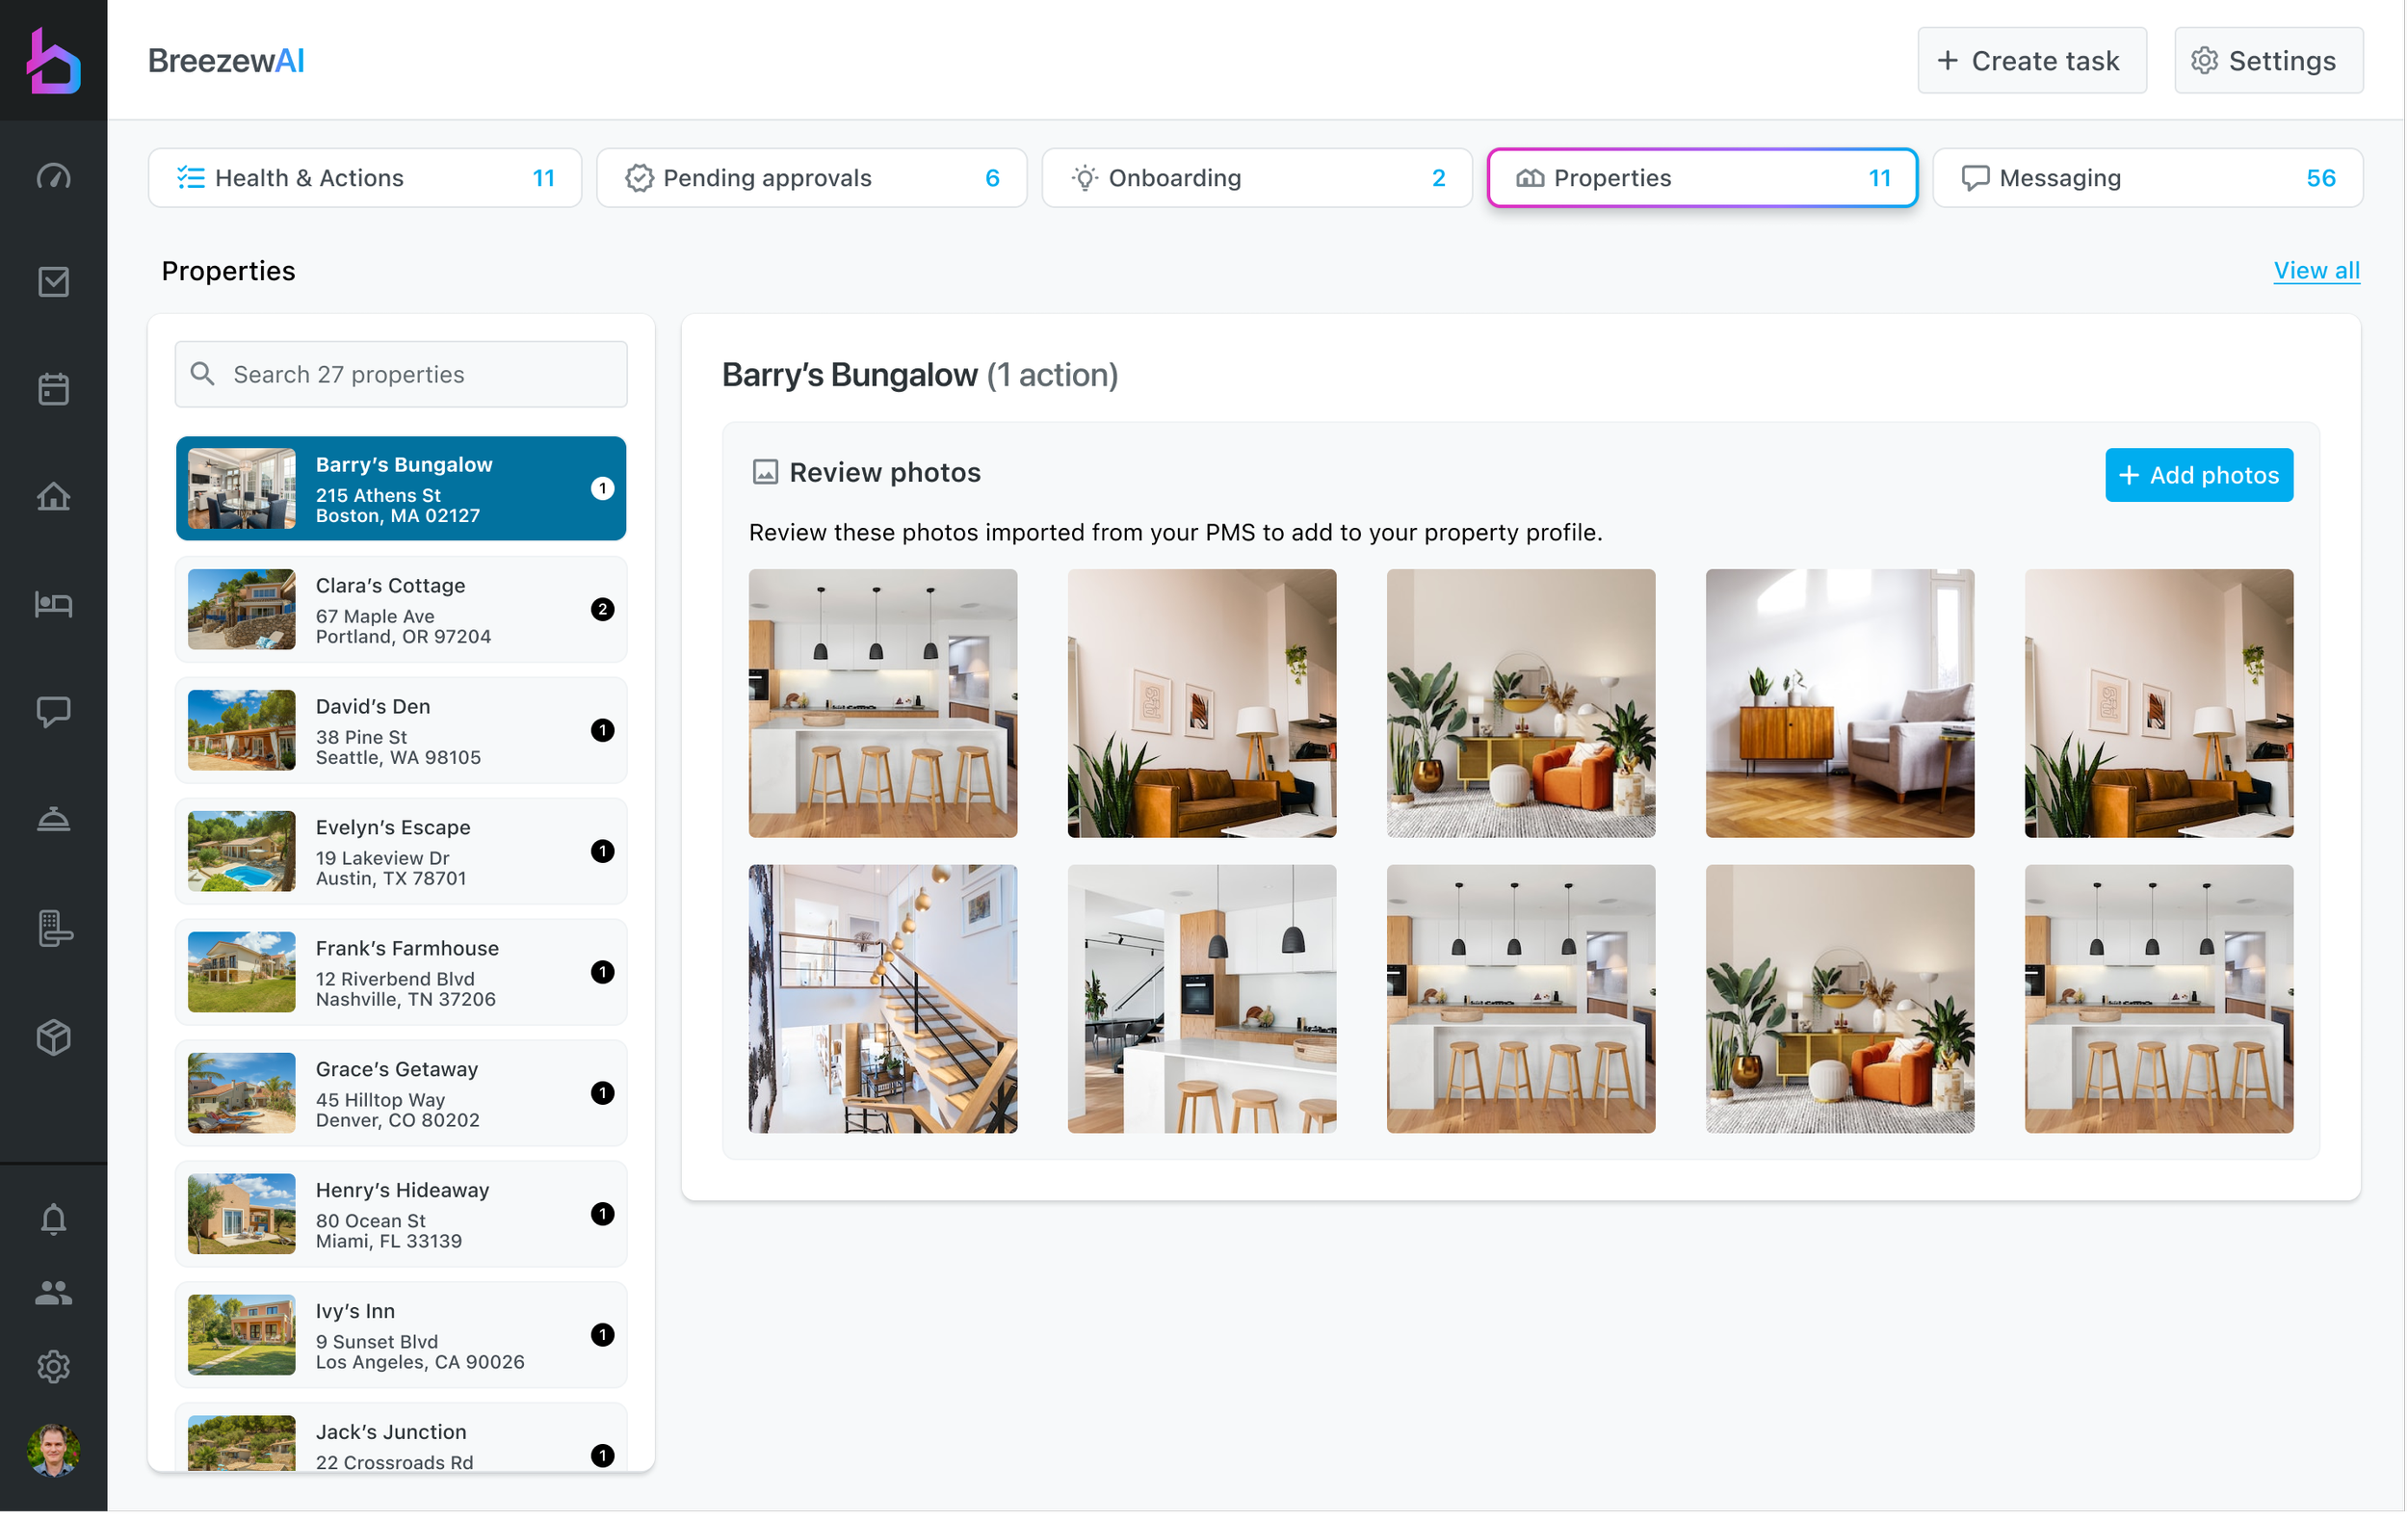The width and height of the screenshot is (2408, 1521).
Task: Select Evelyn's Escape property
Action: click(401, 852)
